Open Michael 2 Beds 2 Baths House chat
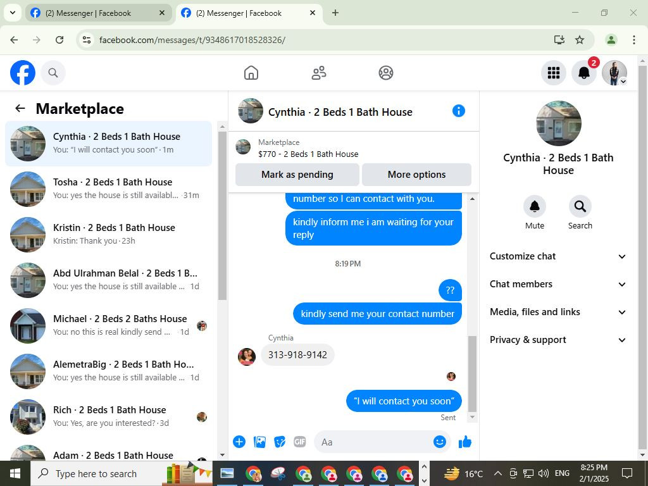The width and height of the screenshot is (648, 486). pos(108,326)
